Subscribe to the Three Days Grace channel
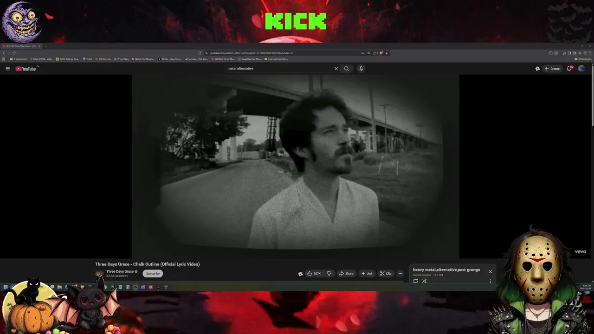Viewport: 594px width, 334px height. point(153,274)
